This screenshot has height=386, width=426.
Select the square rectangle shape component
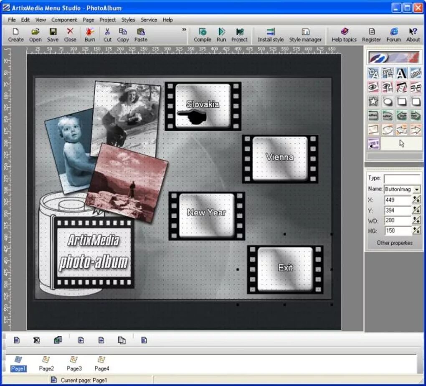(x=401, y=102)
